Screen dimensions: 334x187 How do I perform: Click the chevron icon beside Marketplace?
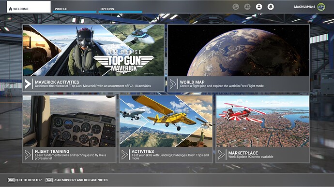221,155
